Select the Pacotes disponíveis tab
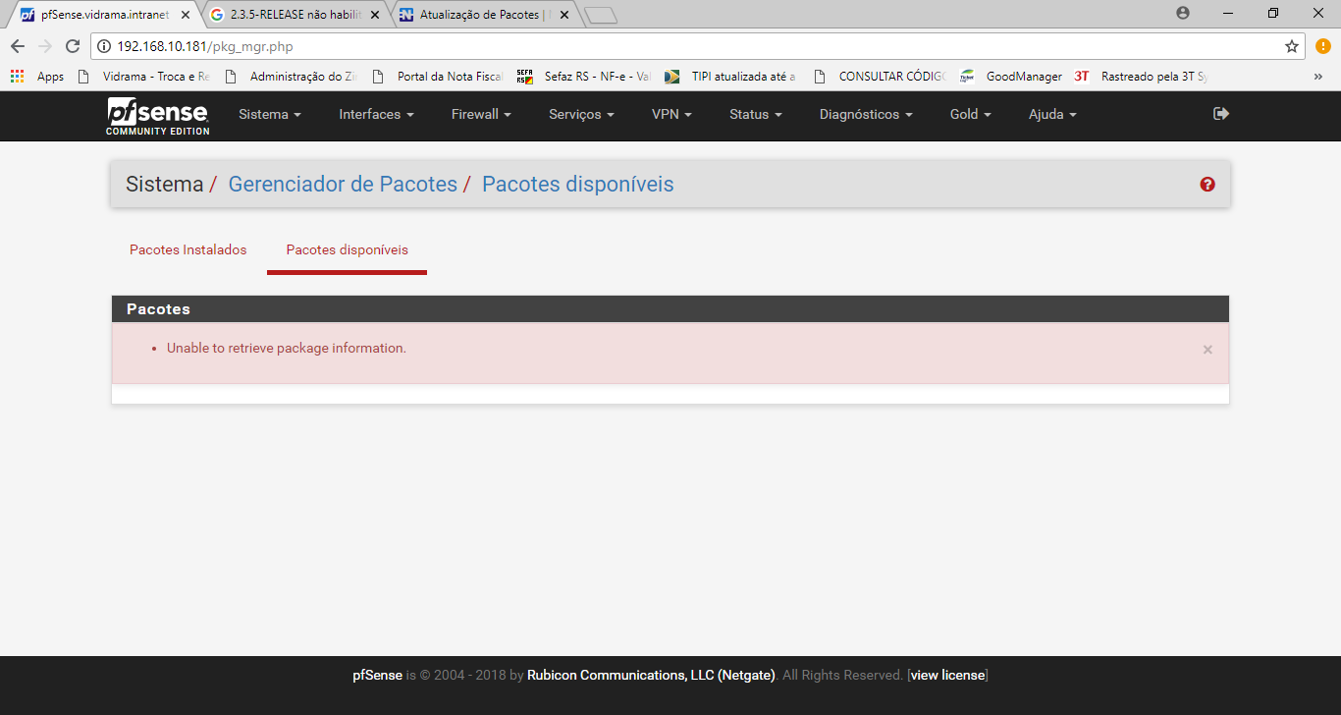The height and width of the screenshot is (715, 1341). point(347,249)
